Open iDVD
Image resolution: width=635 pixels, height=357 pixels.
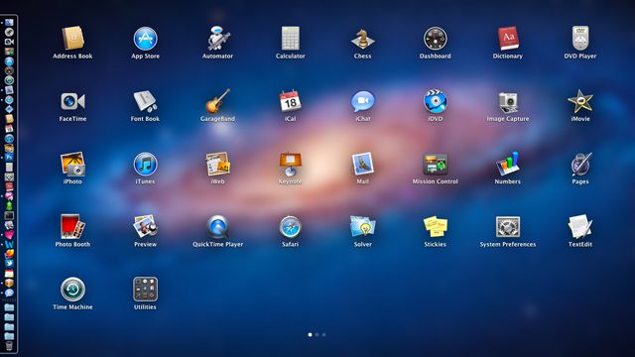[435, 101]
